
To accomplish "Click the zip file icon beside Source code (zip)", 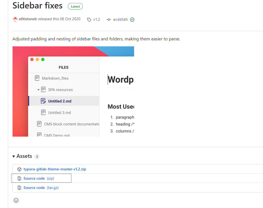I will pyautogui.click(x=19, y=179).
